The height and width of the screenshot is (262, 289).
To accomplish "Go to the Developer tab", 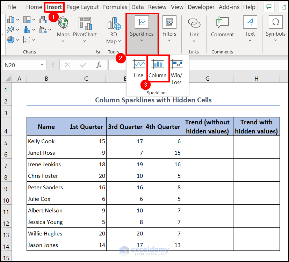I will pos(201,7).
